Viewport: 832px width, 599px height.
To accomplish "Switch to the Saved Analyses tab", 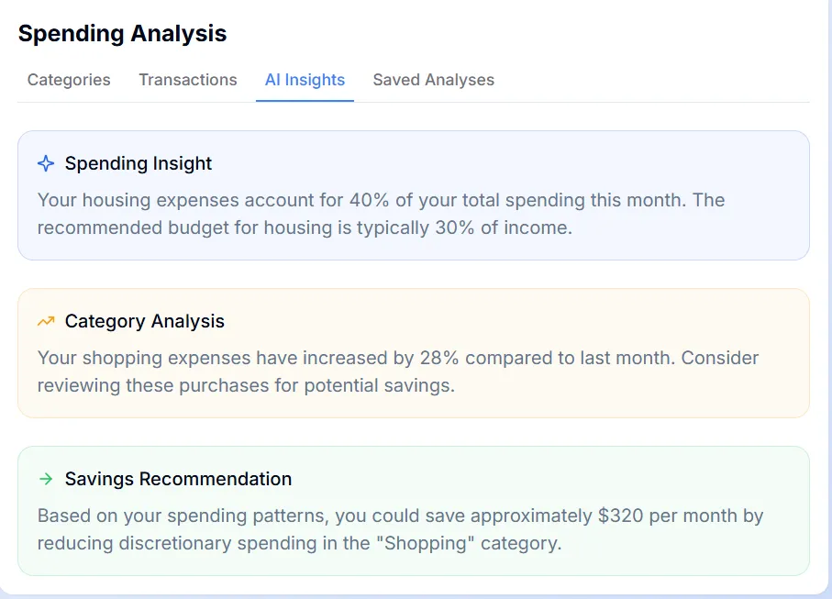I will 433,80.
